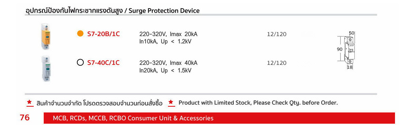Image resolution: width=405 pixels, height=125 pixels.
Task: Click the 12/120 quantity for S7-20B/1C
Action: coord(276,34)
